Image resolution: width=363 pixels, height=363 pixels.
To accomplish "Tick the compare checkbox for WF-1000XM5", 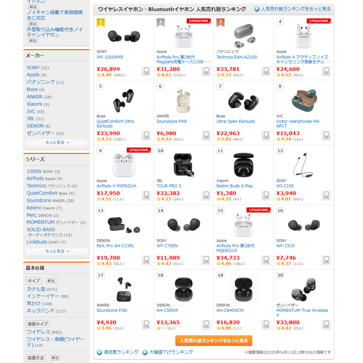I will tap(146, 71).
